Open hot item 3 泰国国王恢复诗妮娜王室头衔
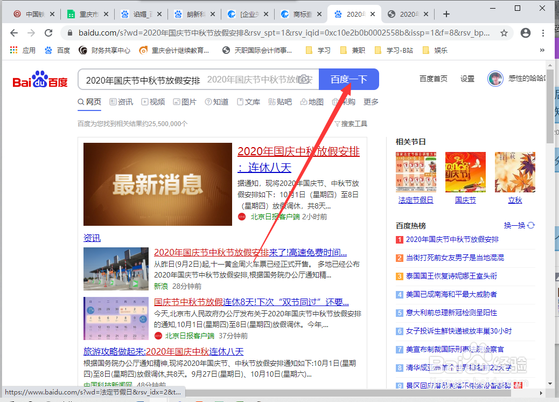The image size is (559, 402). coord(451,276)
